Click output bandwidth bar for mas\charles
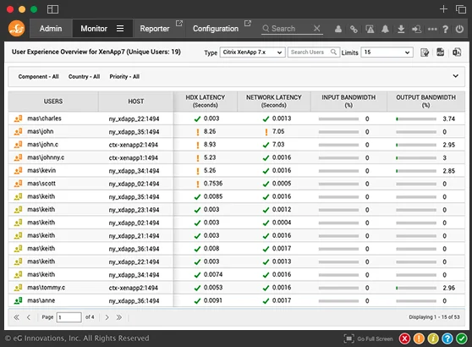Image resolution: width=472 pixels, height=347 pixels. coord(416,119)
